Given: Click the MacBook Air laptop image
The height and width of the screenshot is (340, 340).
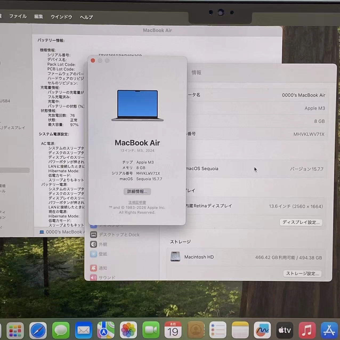Looking at the screenshot, I should tap(137, 106).
